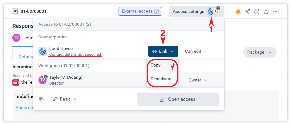The height and width of the screenshot is (125, 291).
Task: Select Deactivate in the link menu
Action: tap(161, 79)
